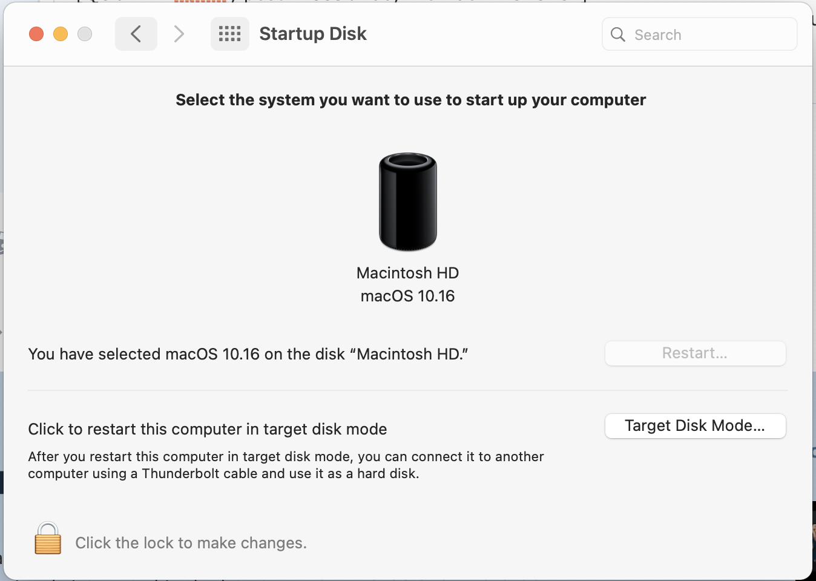Click the Restart... button
Image resolution: width=816 pixels, height=581 pixels.
(x=695, y=353)
